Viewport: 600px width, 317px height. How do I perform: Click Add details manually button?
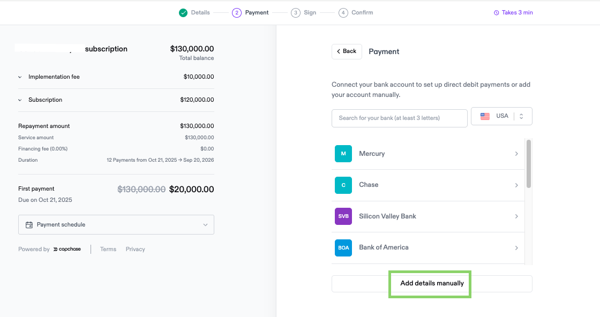pos(432,284)
